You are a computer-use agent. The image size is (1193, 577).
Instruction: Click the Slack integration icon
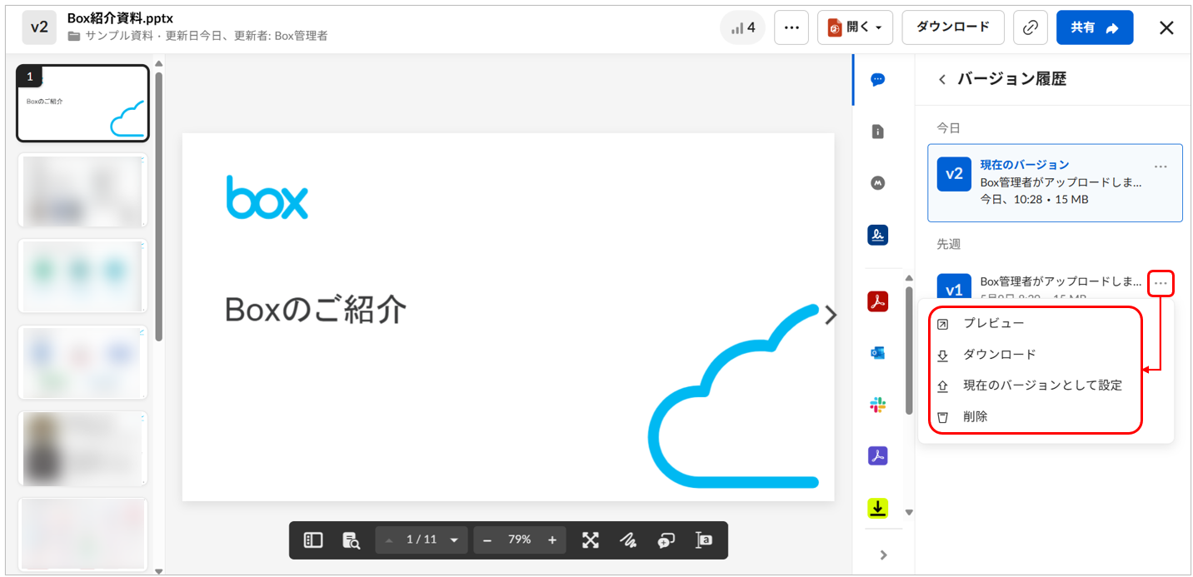click(877, 405)
